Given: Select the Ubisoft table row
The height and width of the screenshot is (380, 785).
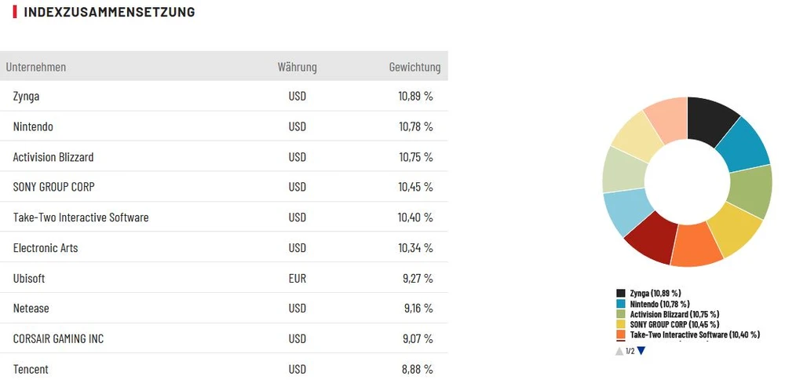Looking at the screenshot, I should tap(224, 278).
